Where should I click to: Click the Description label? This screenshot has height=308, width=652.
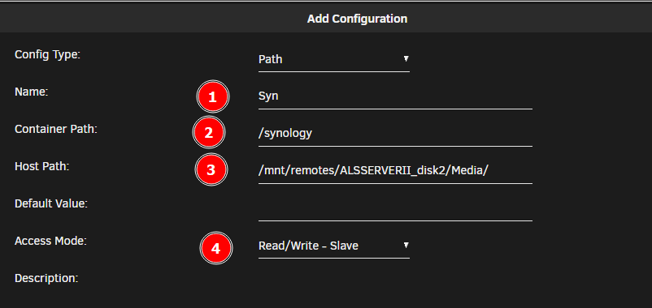[x=46, y=279]
